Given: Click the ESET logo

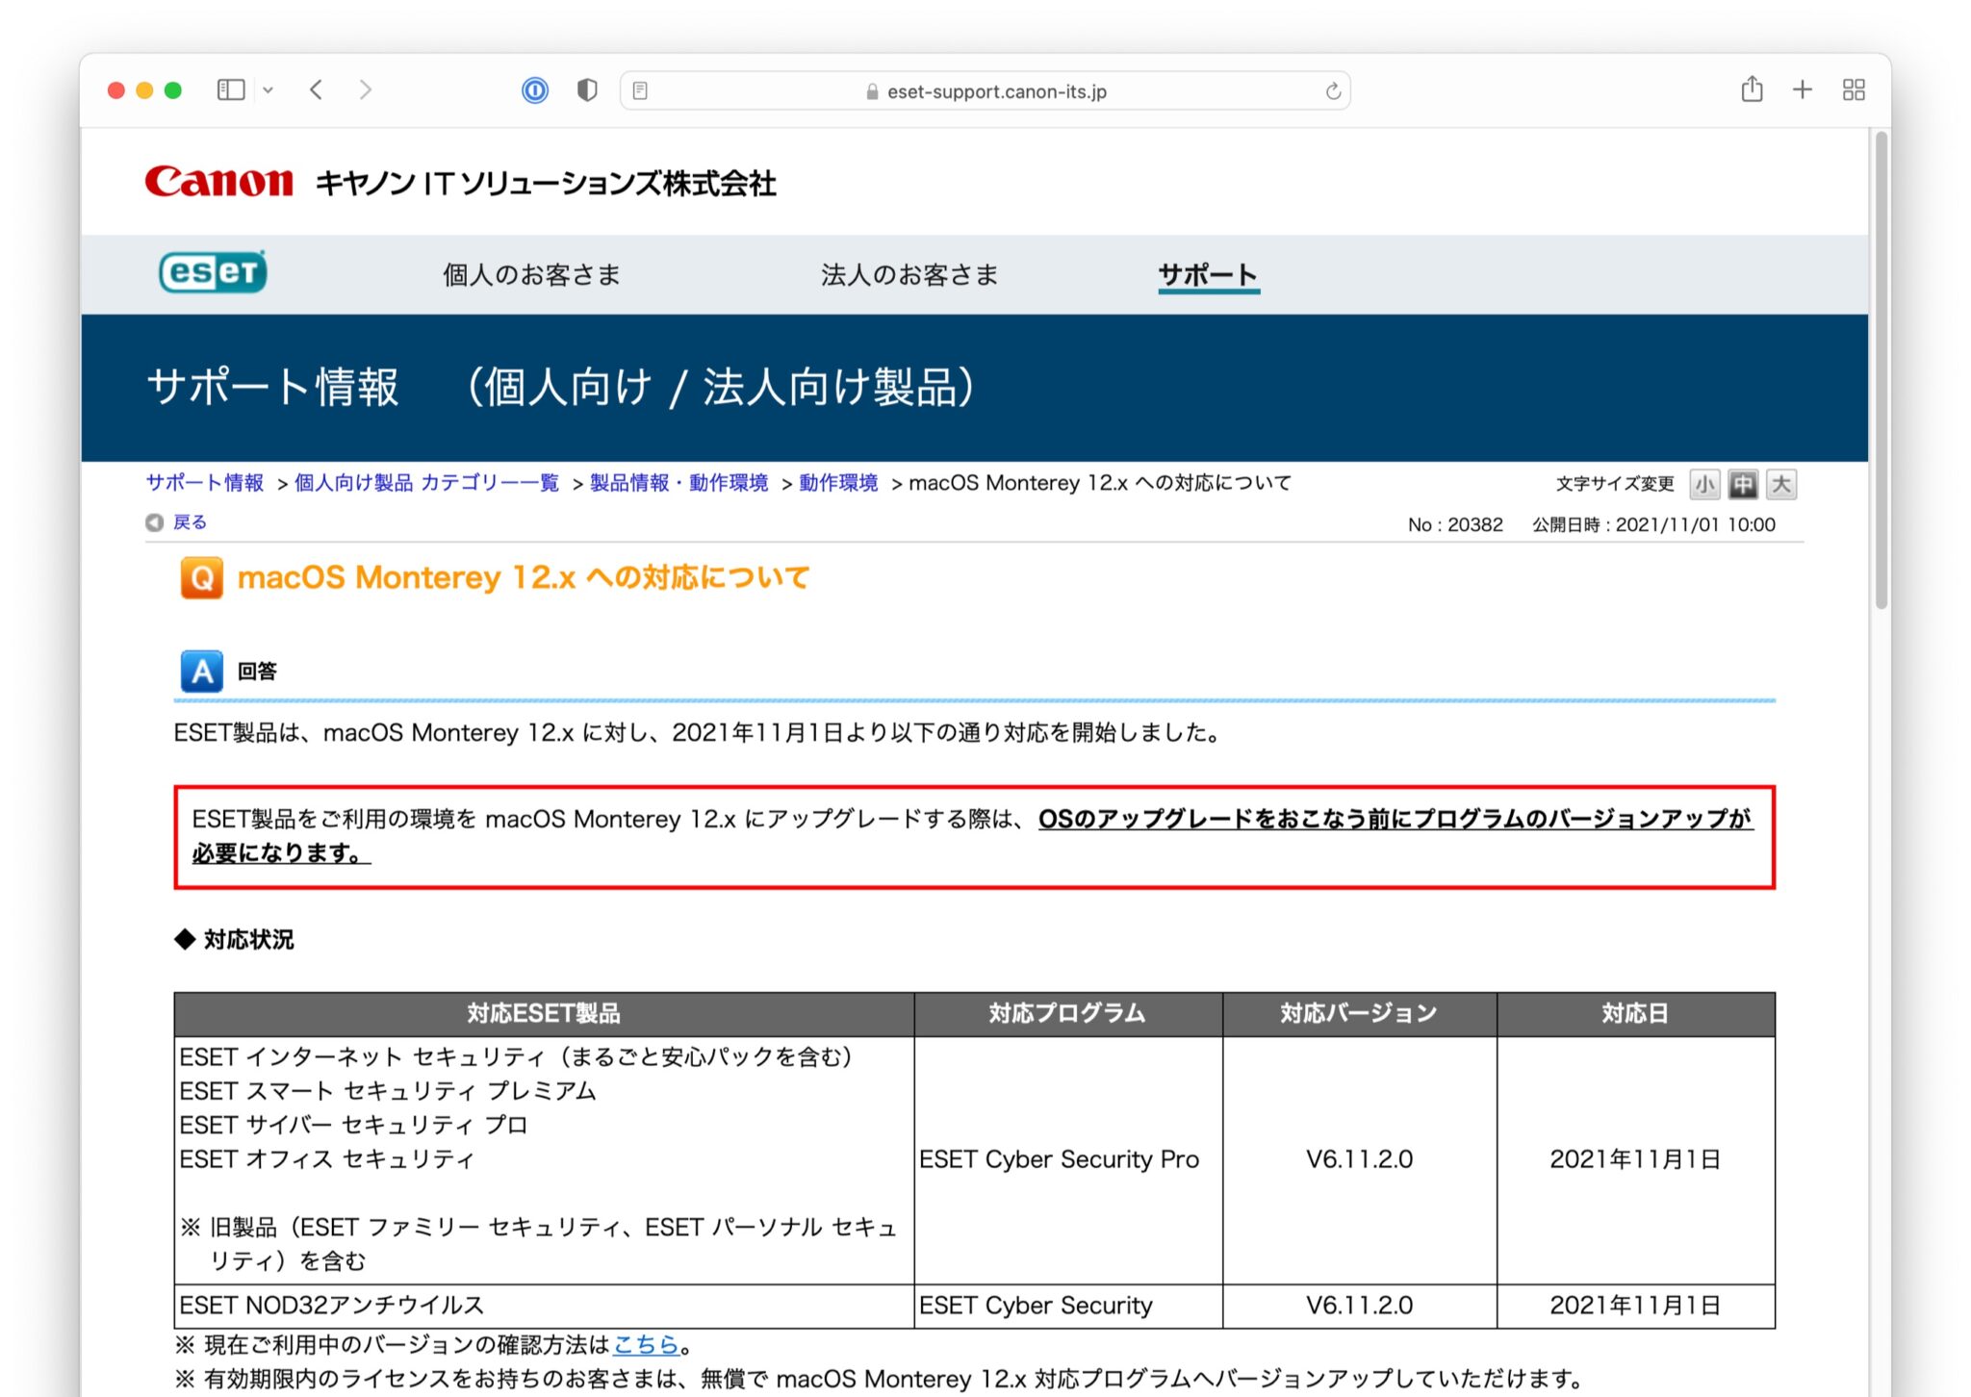Looking at the screenshot, I should tap(214, 273).
